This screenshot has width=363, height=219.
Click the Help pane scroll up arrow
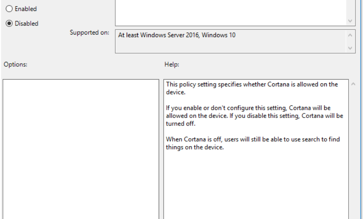pyautogui.click(x=353, y=84)
